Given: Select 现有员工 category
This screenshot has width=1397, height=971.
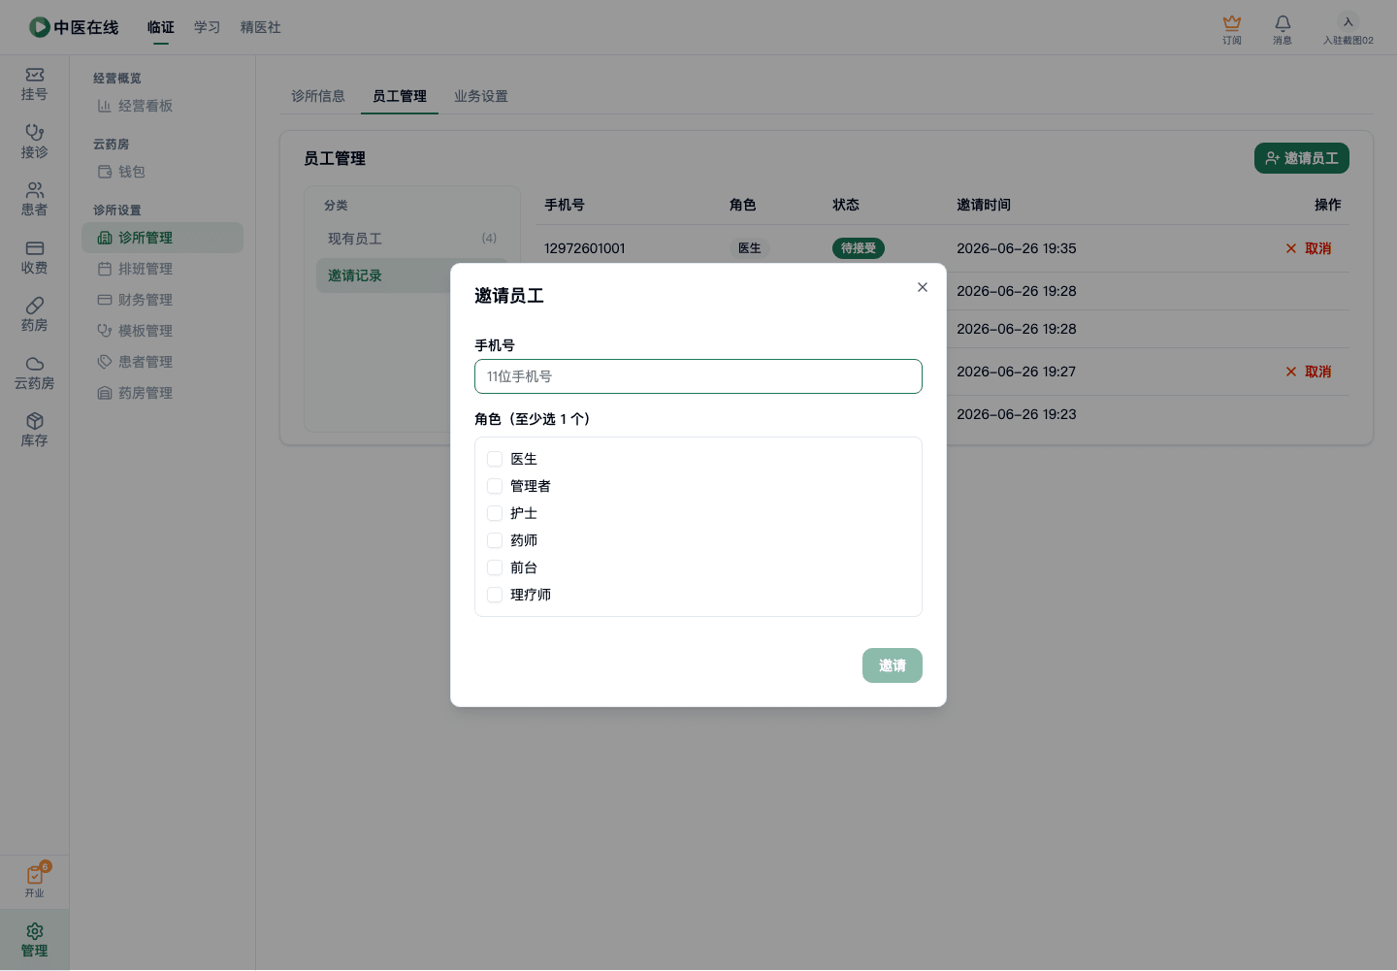Looking at the screenshot, I should 412,239.
